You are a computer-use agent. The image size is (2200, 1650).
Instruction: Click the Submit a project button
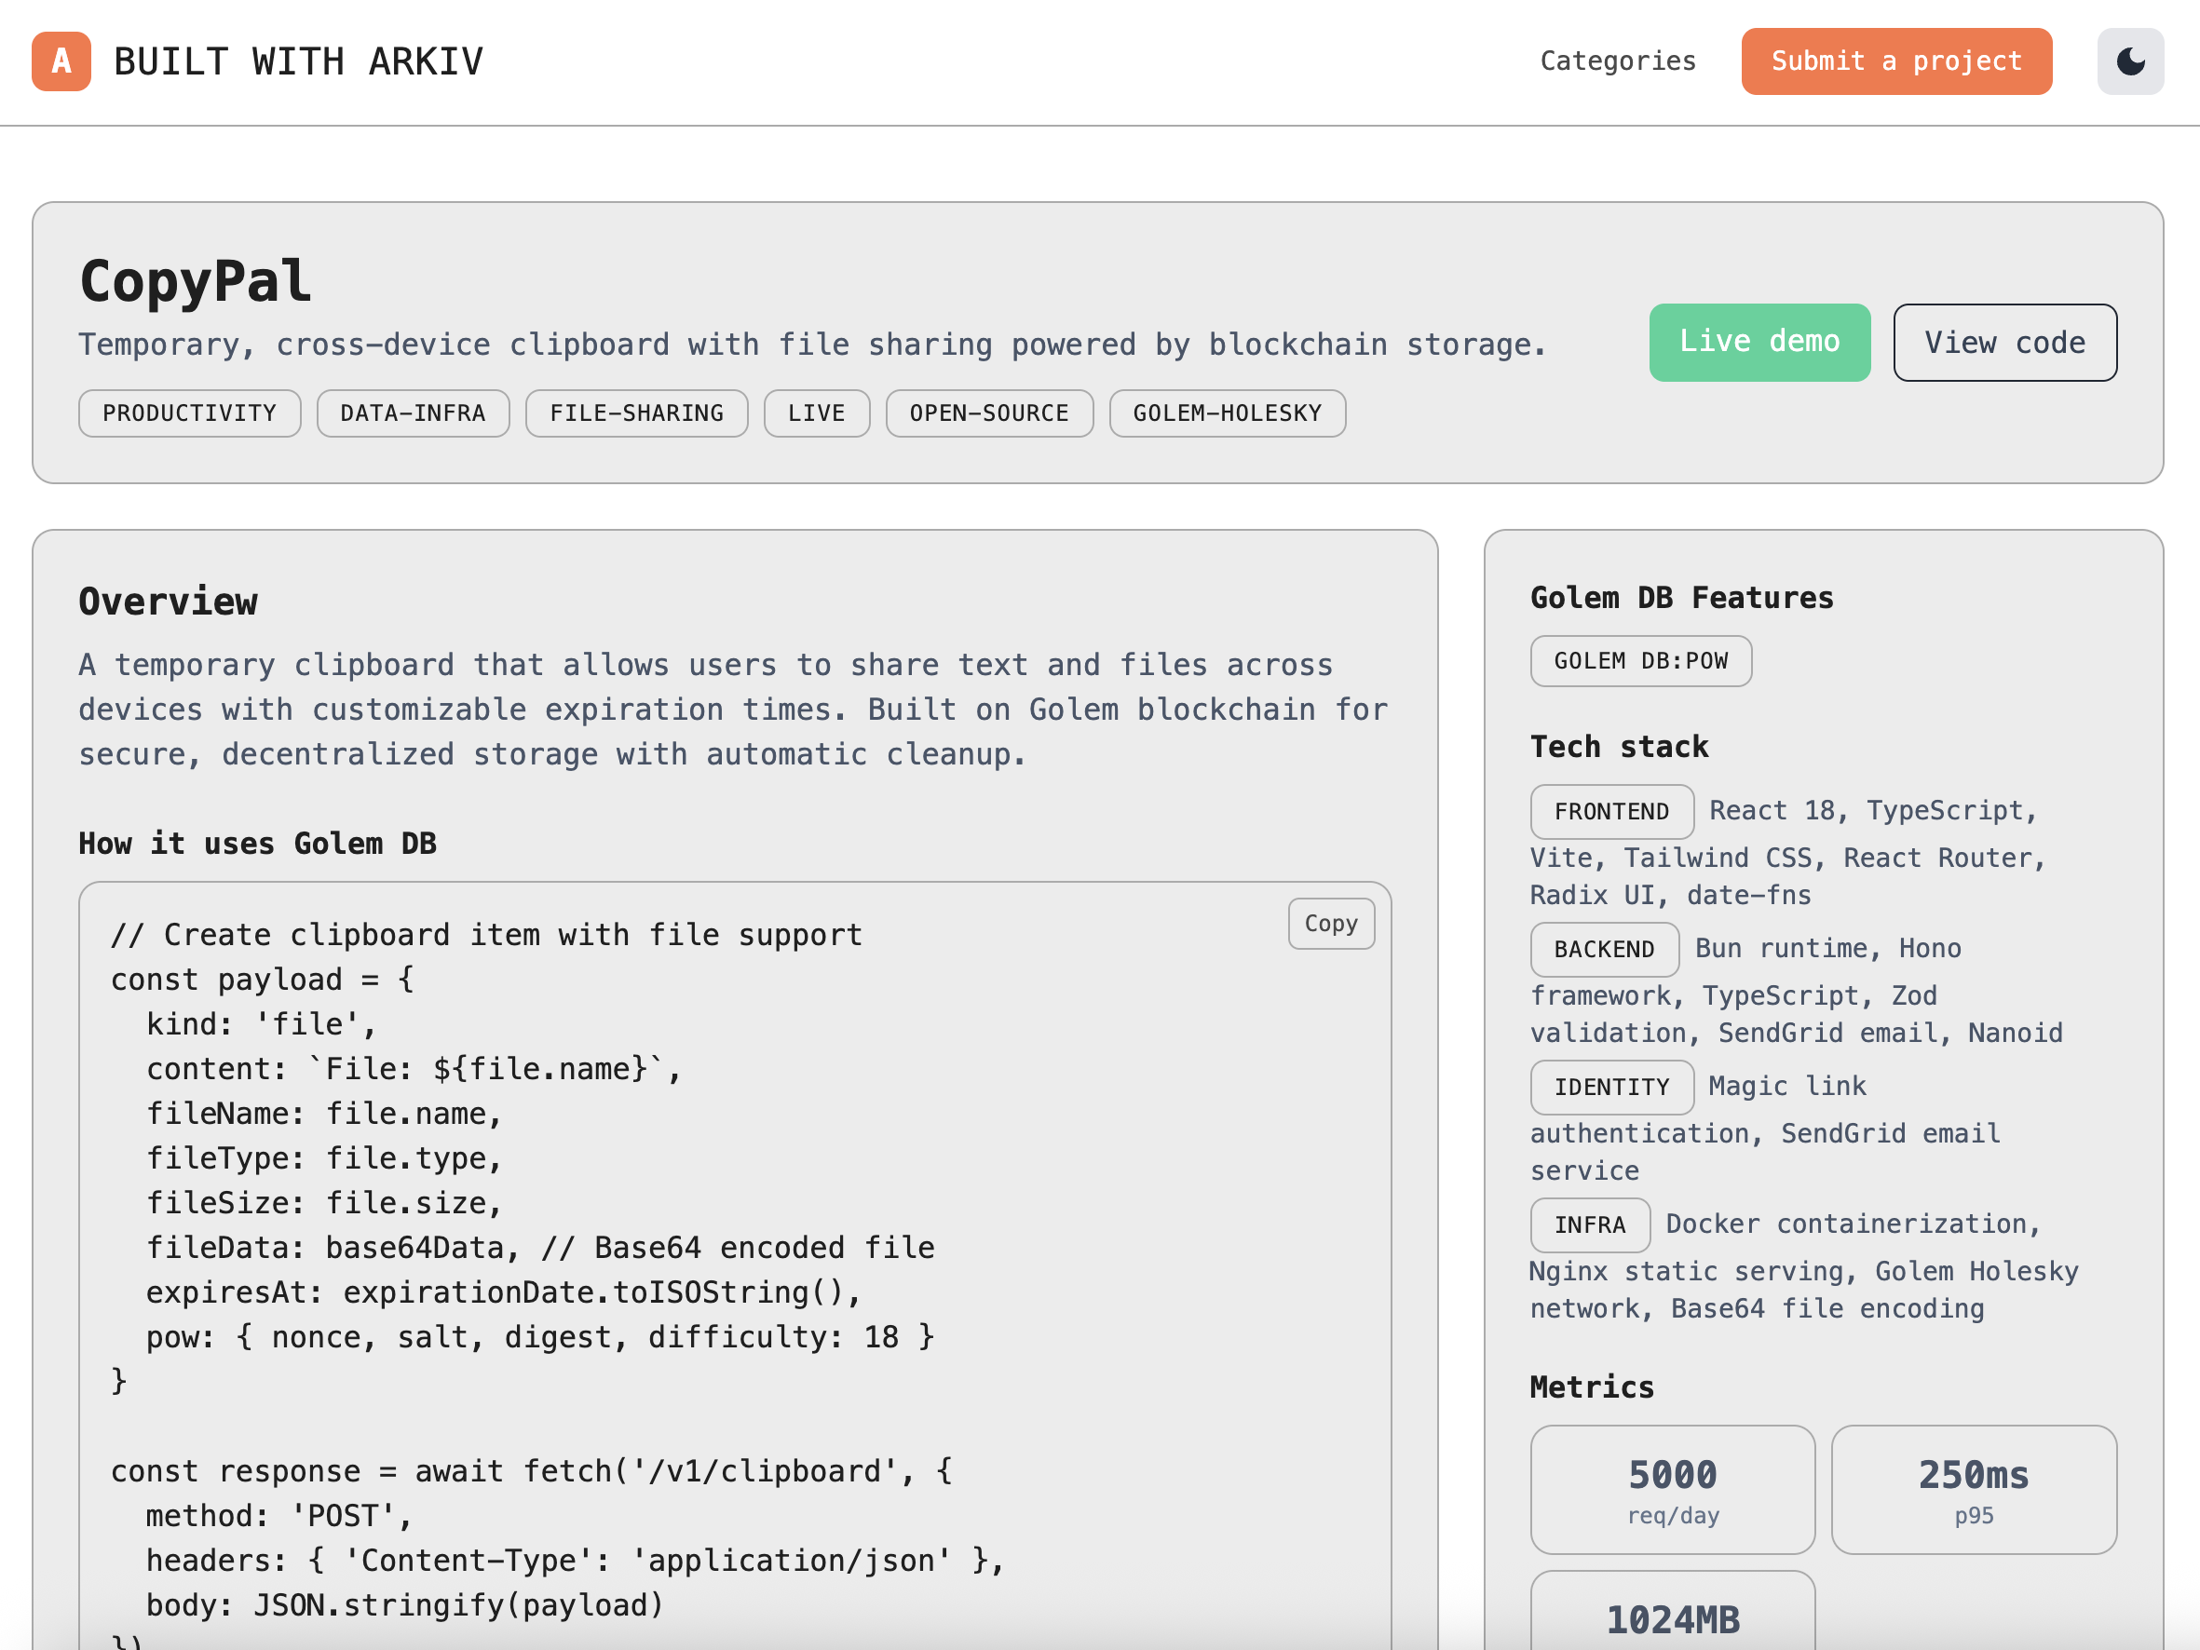point(1895,61)
